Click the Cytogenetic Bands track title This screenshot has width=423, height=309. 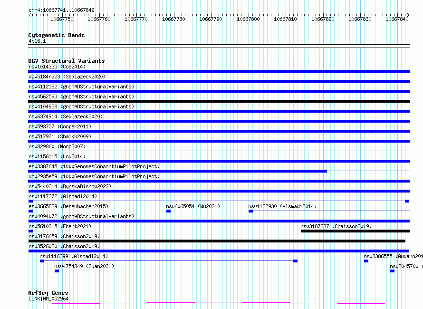[57, 35]
